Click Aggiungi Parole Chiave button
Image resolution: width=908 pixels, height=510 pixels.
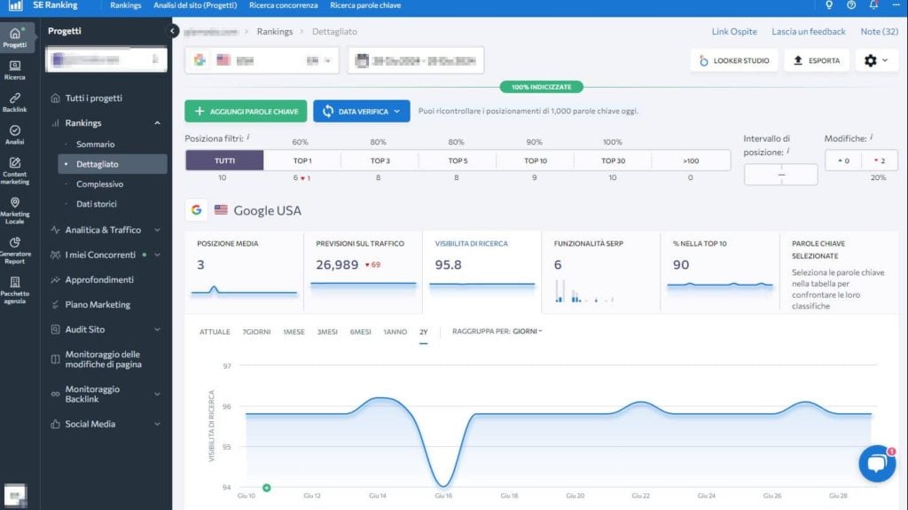pyautogui.click(x=246, y=111)
